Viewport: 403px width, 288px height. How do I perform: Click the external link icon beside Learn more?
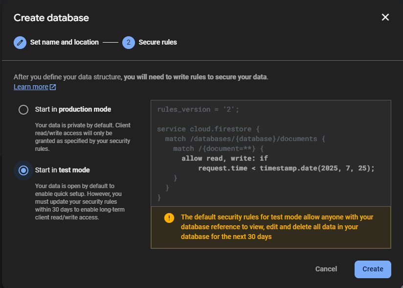click(53, 87)
